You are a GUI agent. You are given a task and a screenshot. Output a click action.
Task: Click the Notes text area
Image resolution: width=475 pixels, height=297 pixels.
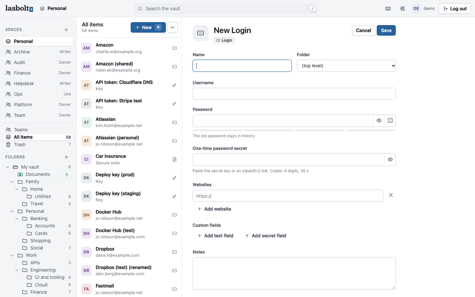(x=294, y=274)
